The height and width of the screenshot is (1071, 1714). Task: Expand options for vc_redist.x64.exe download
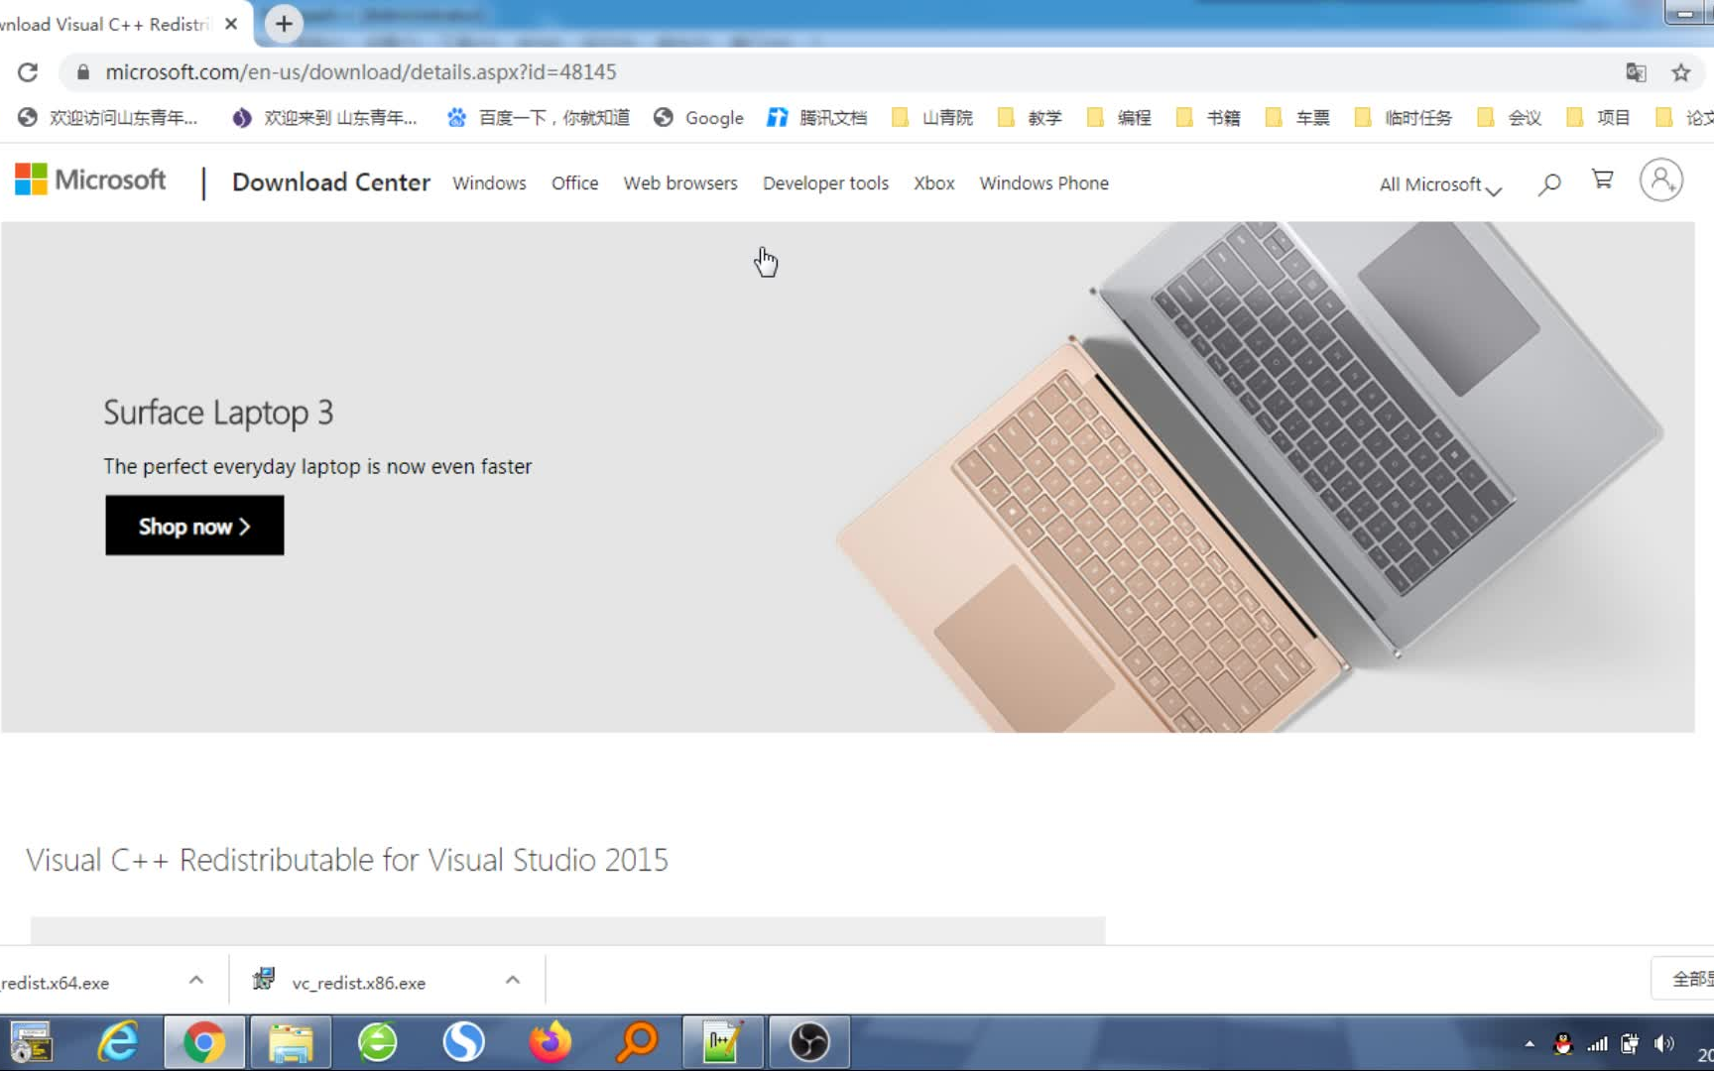[x=196, y=981]
